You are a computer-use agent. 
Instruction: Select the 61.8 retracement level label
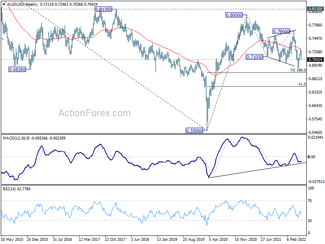302,84
